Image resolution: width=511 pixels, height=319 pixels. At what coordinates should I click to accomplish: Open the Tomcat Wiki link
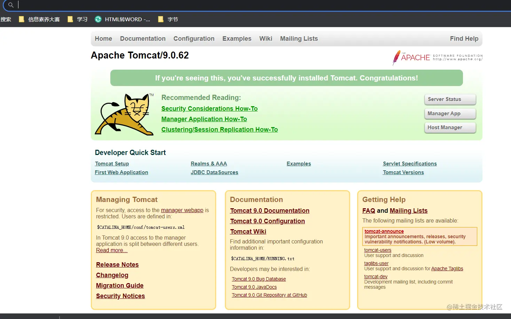tap(248, 232)
